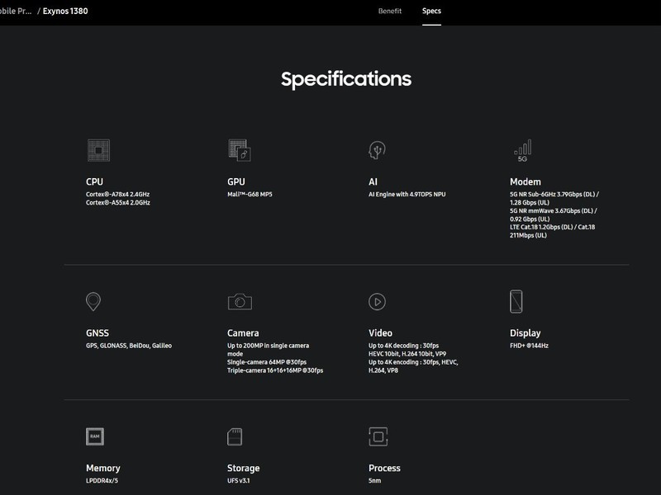The width and height of the screenshot is (661, 495).
Task: Open the truncated Mobile Processor breadcrumb link
Action: (x=16, y=11)
